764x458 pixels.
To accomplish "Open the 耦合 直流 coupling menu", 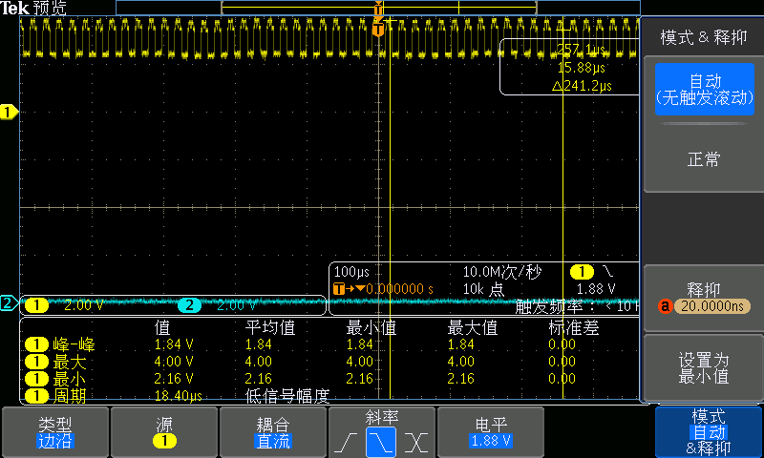I will point(273,432).
